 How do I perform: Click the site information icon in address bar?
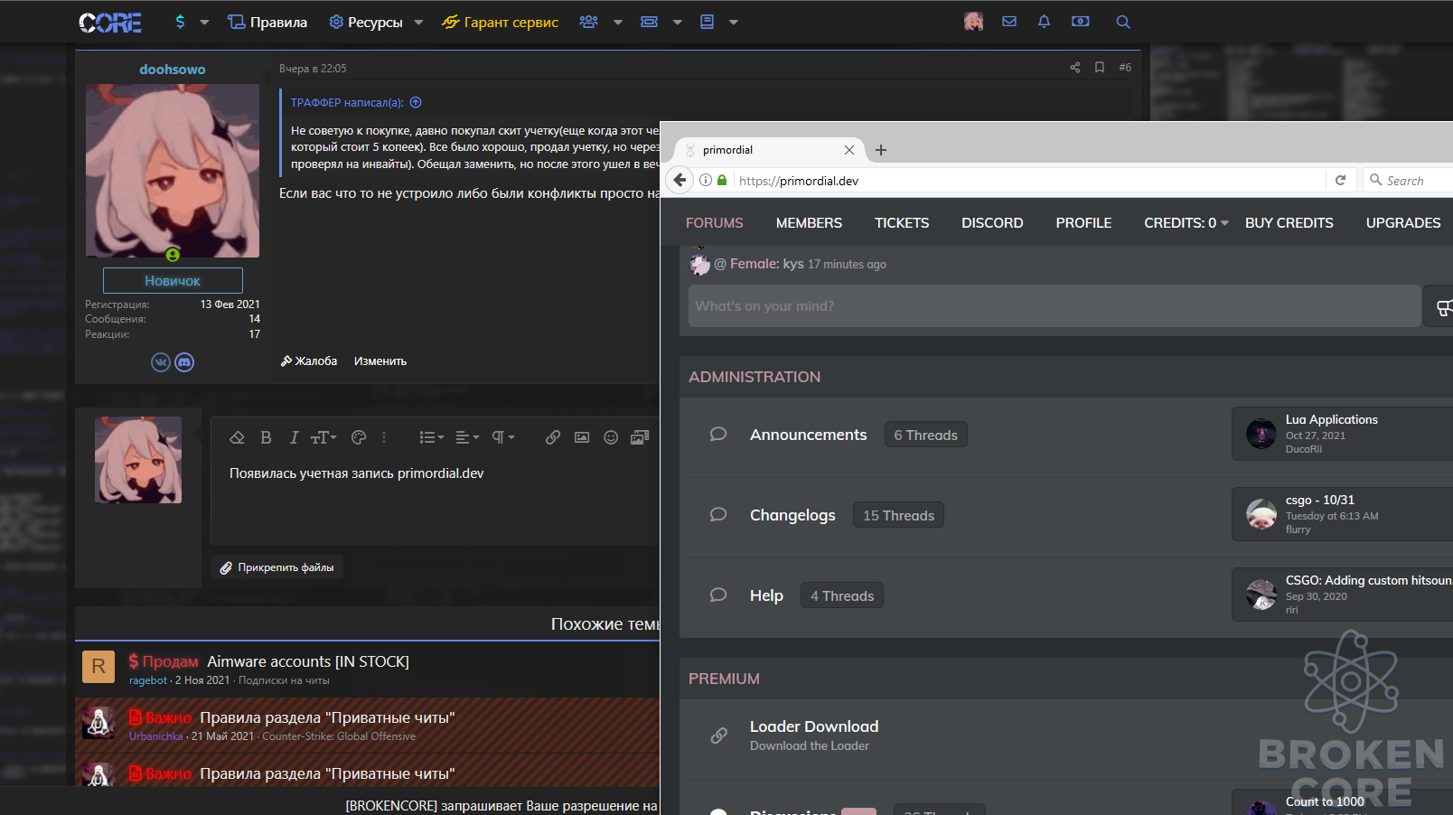tap(706, 180)
